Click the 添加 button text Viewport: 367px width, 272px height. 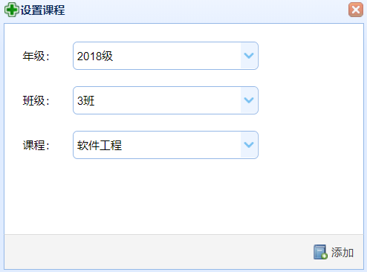pos(342,253)
